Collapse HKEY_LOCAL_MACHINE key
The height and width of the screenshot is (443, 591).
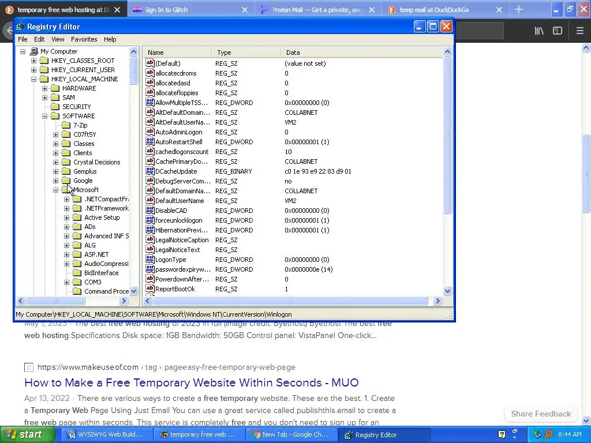pyautogui.click(x=33, y=79)
